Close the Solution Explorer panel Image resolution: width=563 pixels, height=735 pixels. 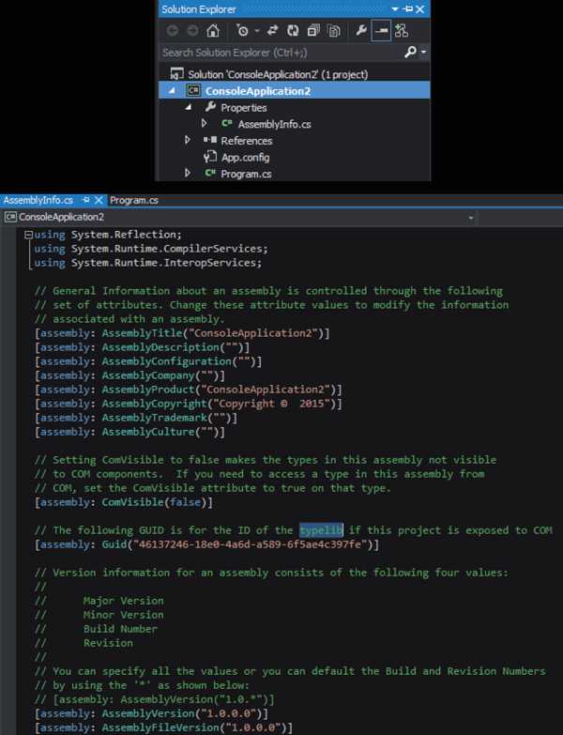pos(420,9)
